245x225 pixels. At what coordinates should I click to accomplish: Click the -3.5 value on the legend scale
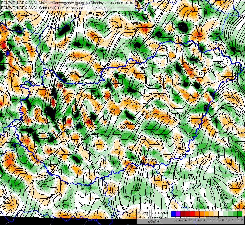click(x=190, y=220)
